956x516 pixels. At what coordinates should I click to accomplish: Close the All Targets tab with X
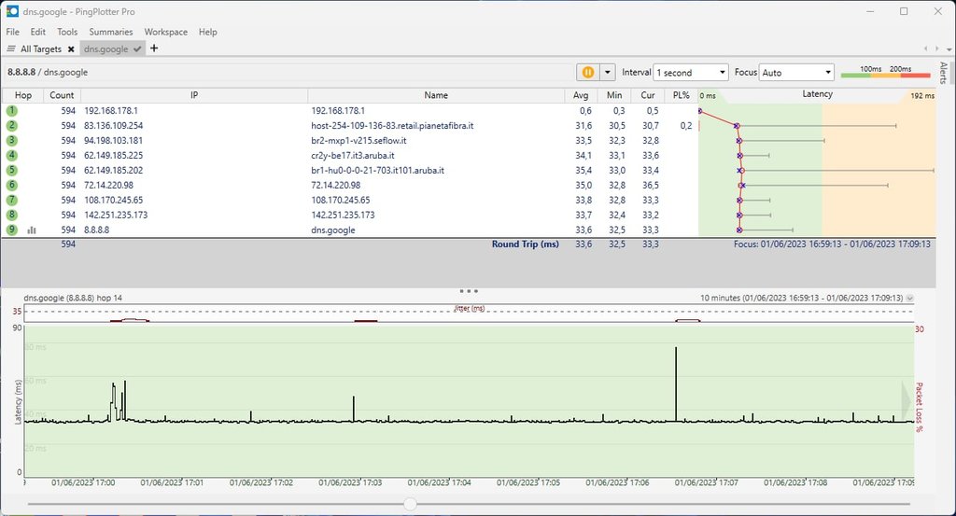tap(71, 49)
